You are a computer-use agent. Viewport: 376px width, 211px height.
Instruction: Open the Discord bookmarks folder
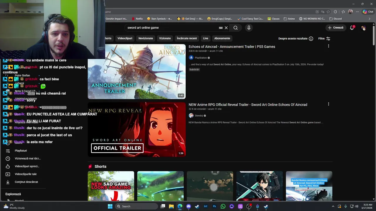335,19
